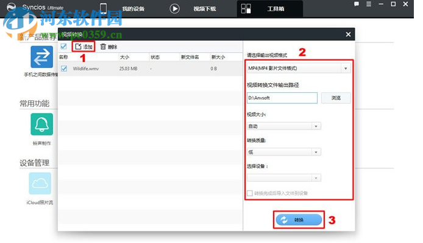
Task: Open the phone-to-phone data transfer tool
Action: coord(41,56)
